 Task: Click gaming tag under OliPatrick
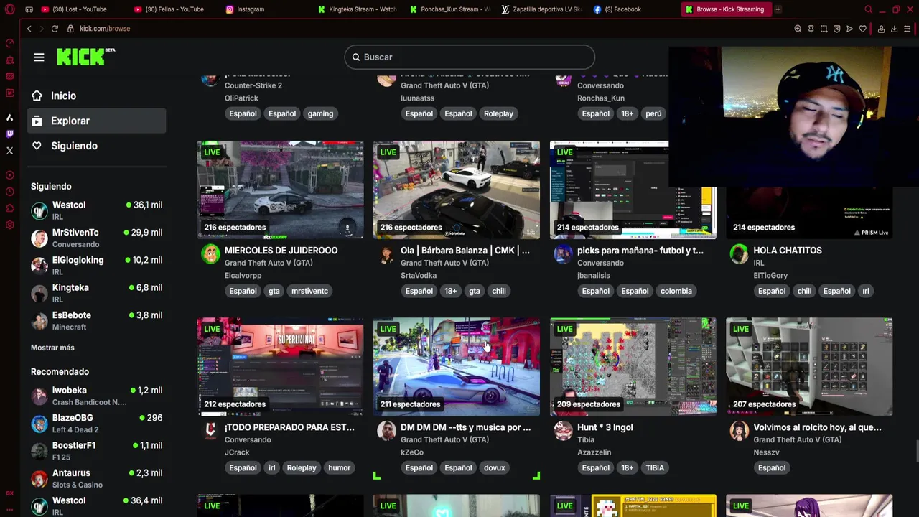point(320,113)
